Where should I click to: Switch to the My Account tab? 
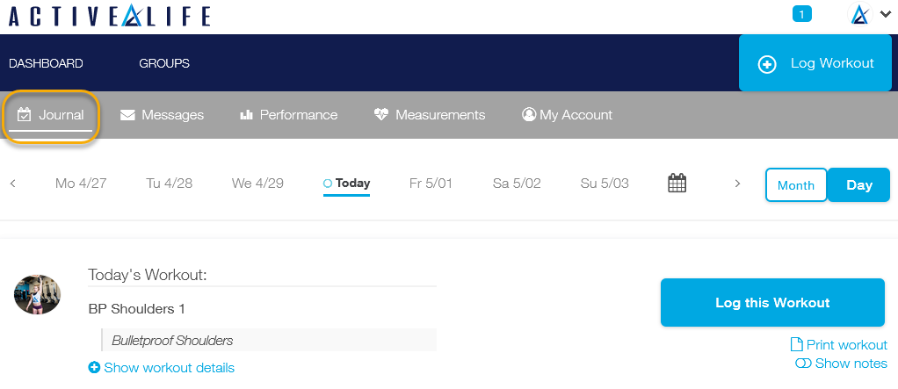coord(567,115)
